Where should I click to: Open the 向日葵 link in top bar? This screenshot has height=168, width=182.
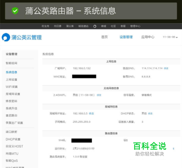point(58,26)
